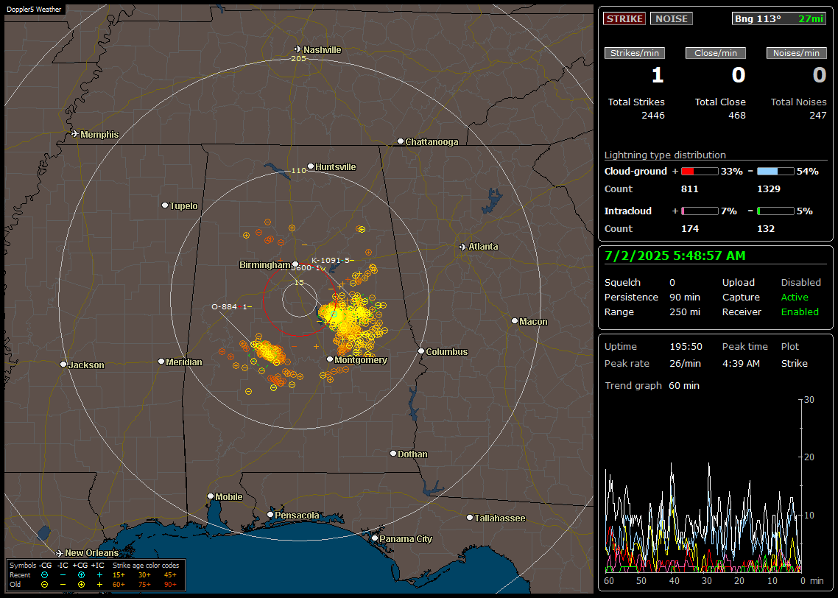Click the Old +CG legend symbol
The image size is (838, 598).
coord(81,585)
